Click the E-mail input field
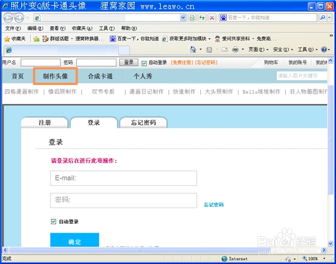This screenshot has height=264, width=336. point(124,178)
